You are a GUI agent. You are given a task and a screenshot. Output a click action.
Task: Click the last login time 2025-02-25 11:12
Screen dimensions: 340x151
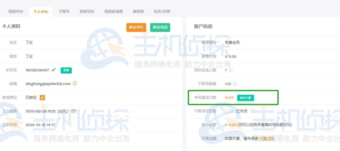coord(41,111)
